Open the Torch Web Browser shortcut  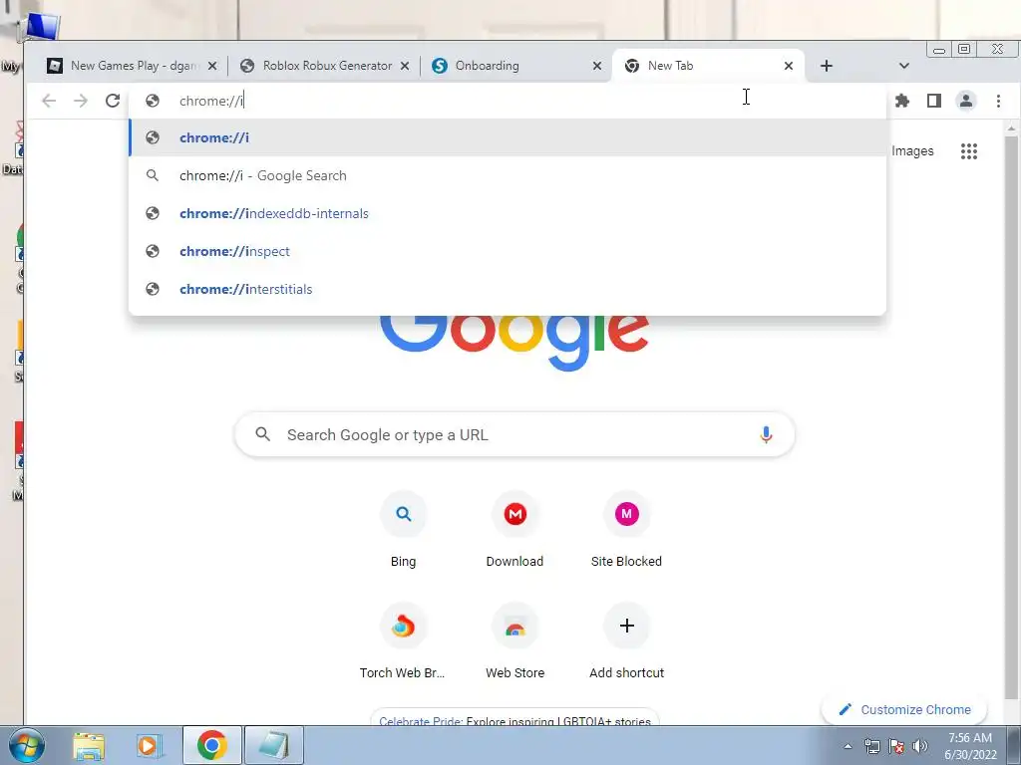tap(403, 641)
